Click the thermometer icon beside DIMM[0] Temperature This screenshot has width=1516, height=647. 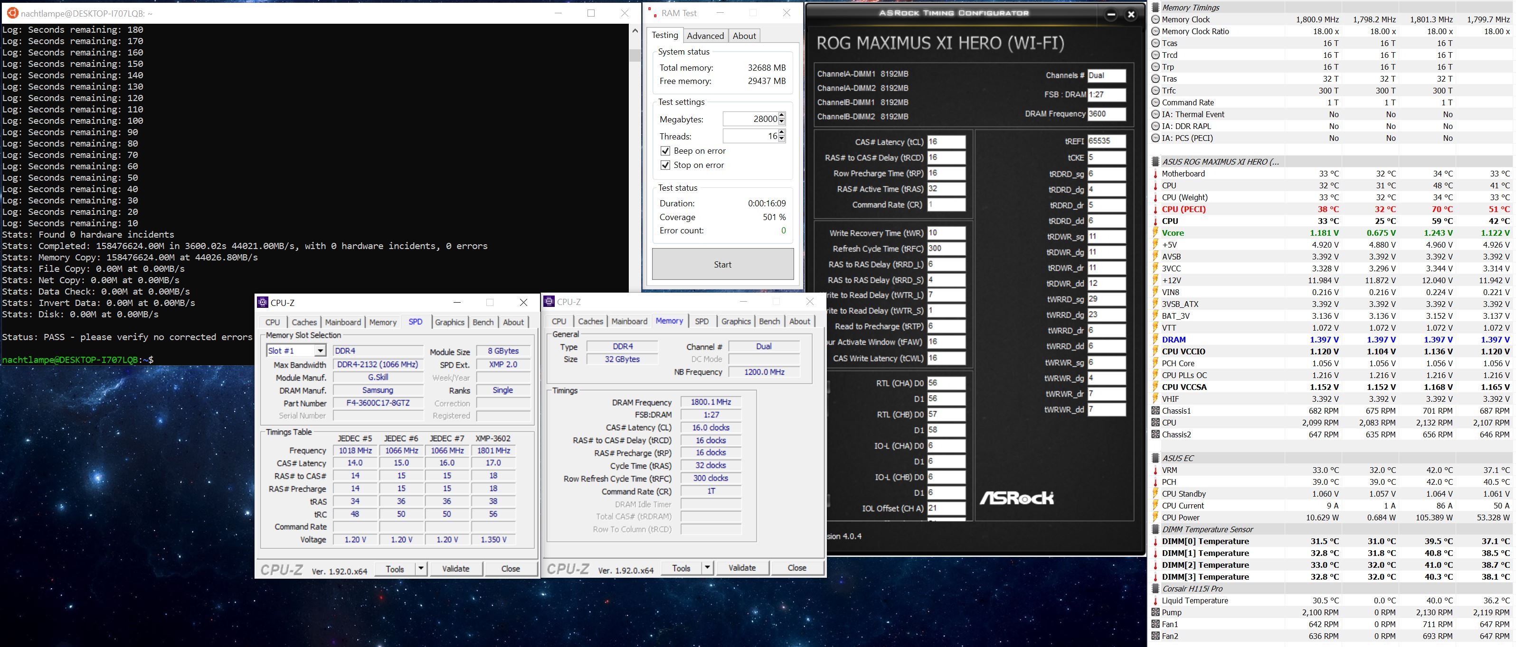click(1155, 541)
